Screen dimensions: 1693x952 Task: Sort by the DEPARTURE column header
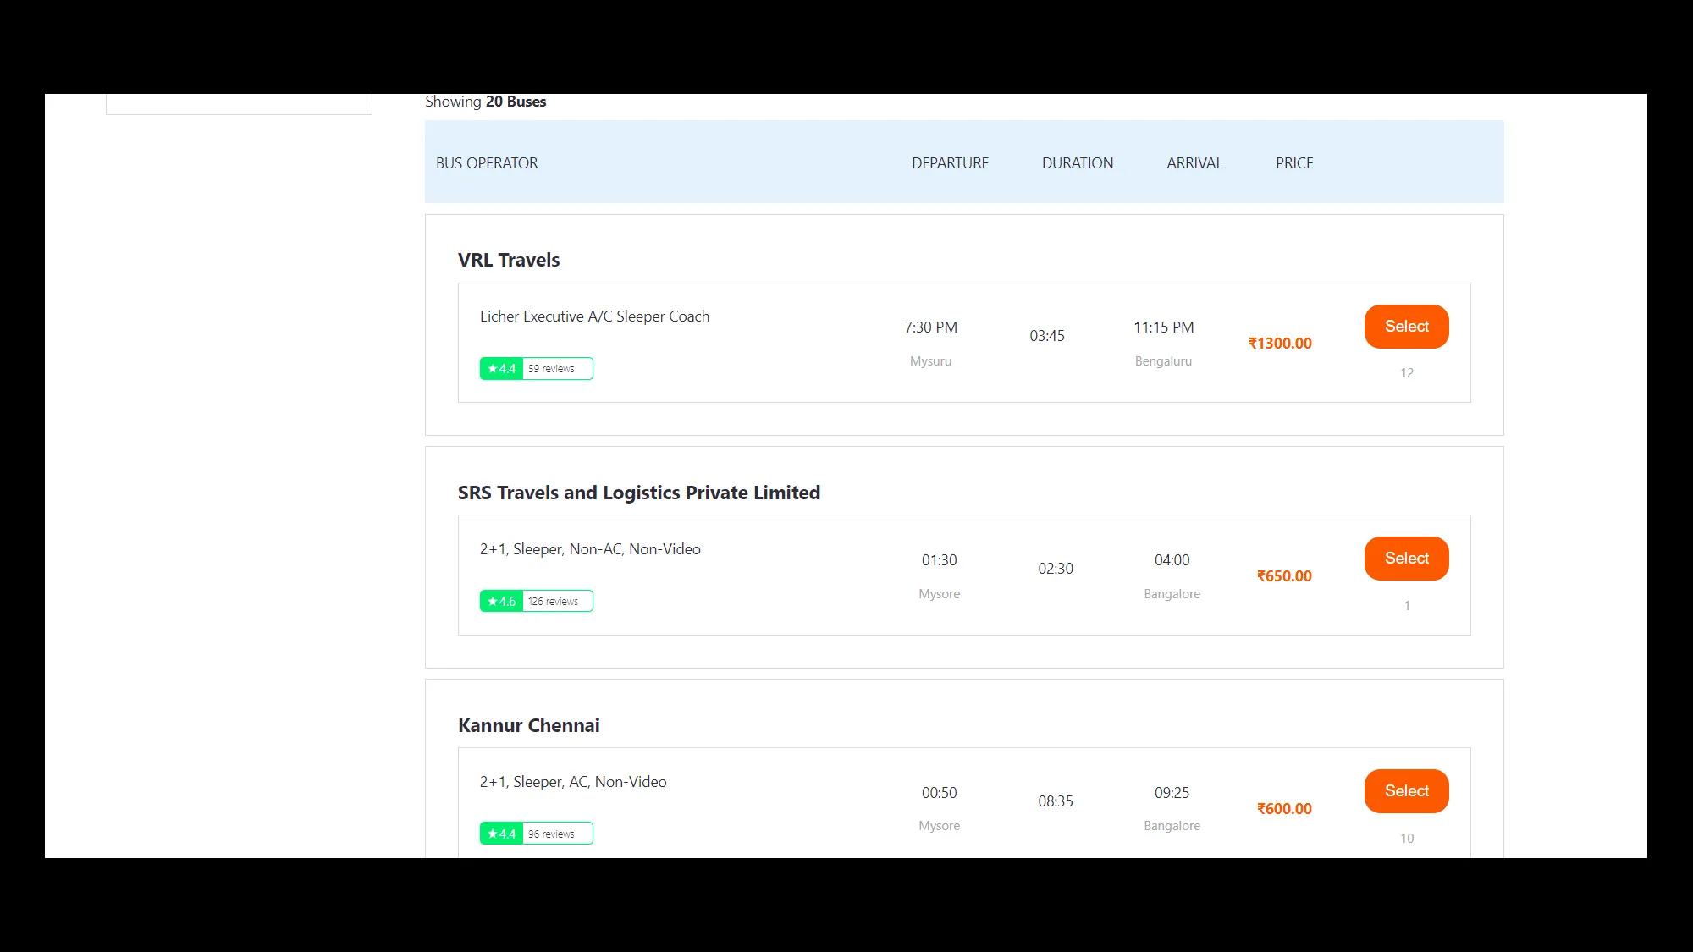tap(950, 163)
